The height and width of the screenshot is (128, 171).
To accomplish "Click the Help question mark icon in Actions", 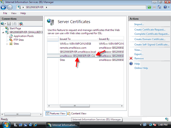I will click(x=131, y=64).
